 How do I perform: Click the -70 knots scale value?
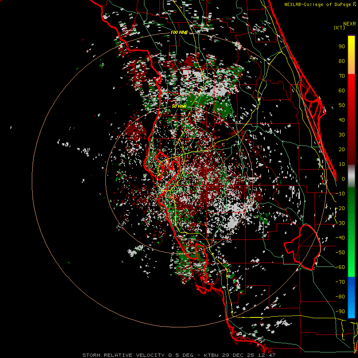coord(340,282)
